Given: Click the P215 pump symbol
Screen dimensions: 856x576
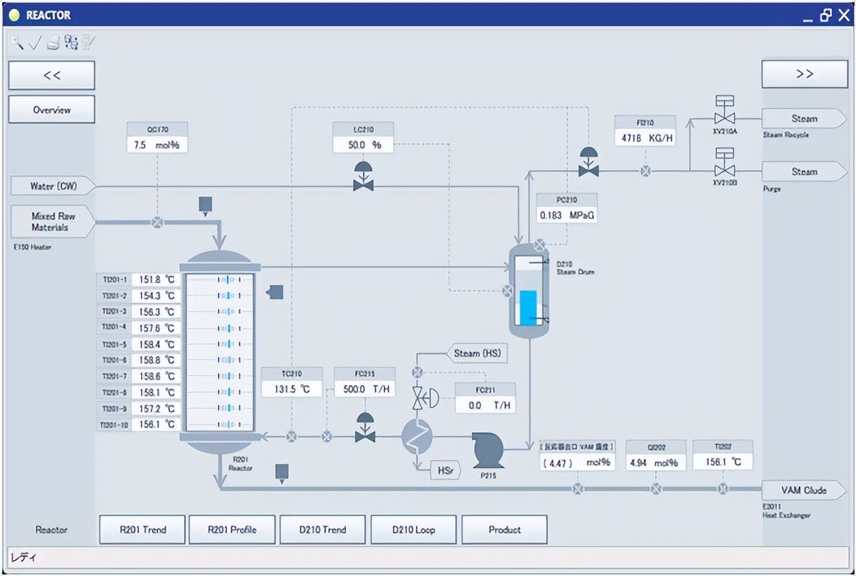Looking at the screenshot, I should pyautogui.click(x=488, y=450).
